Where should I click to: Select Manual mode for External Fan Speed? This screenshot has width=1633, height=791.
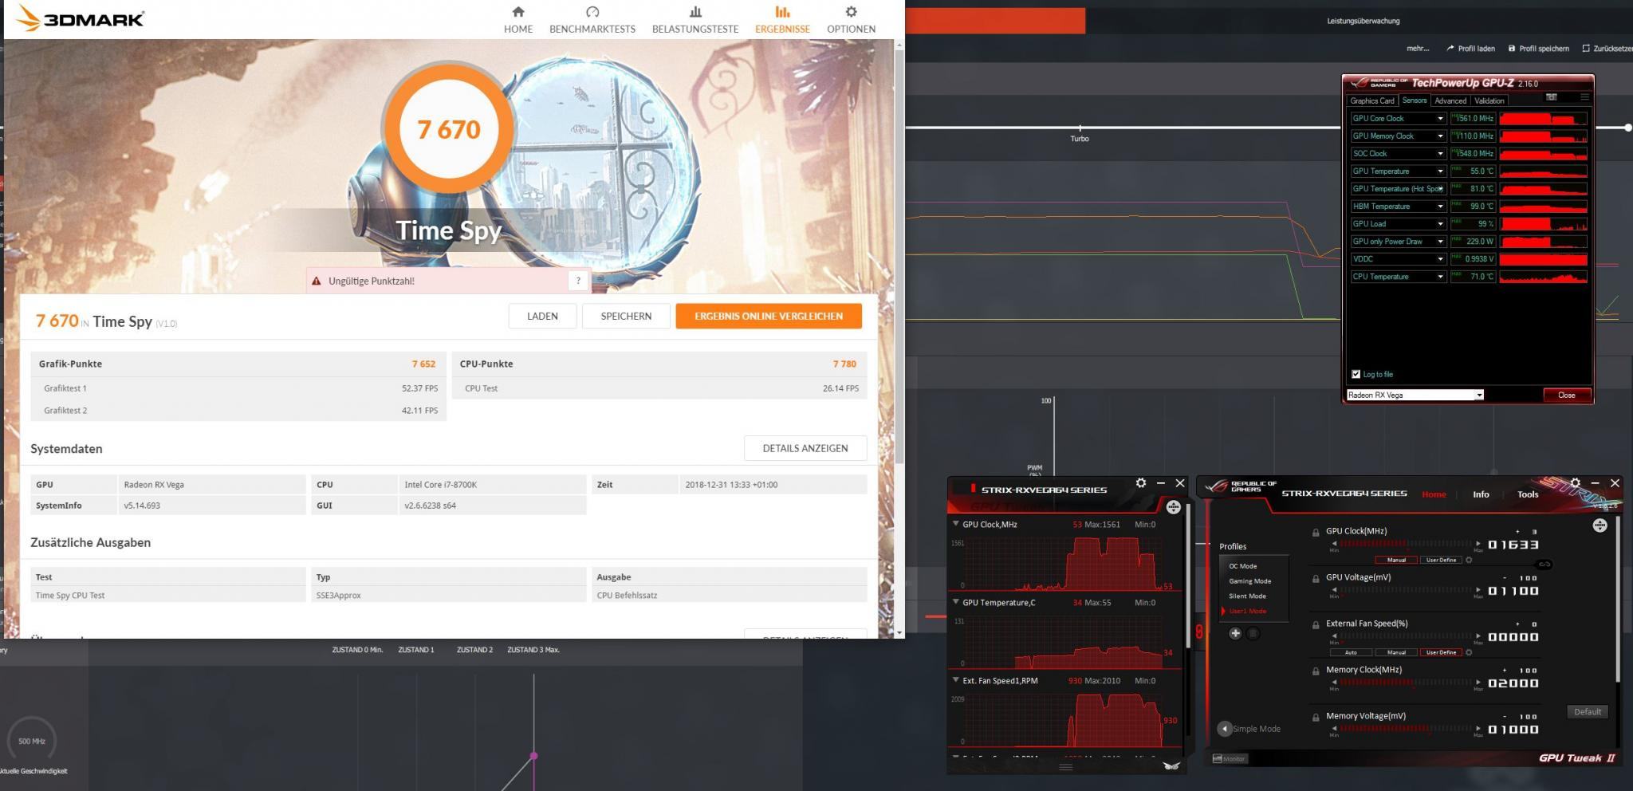point(1396,652)
